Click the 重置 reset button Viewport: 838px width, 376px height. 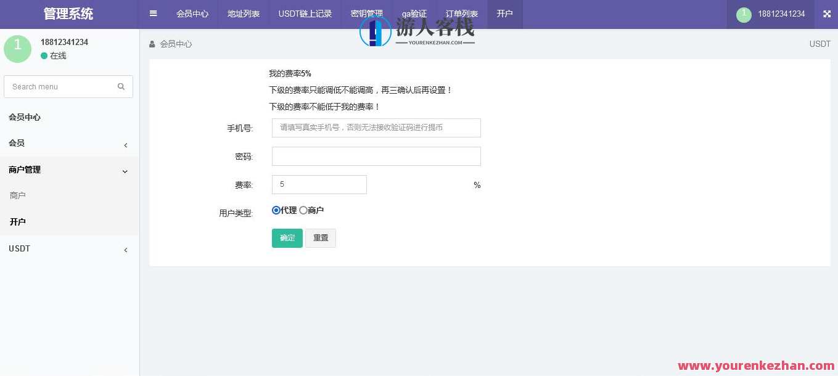[x=321, y=238]
